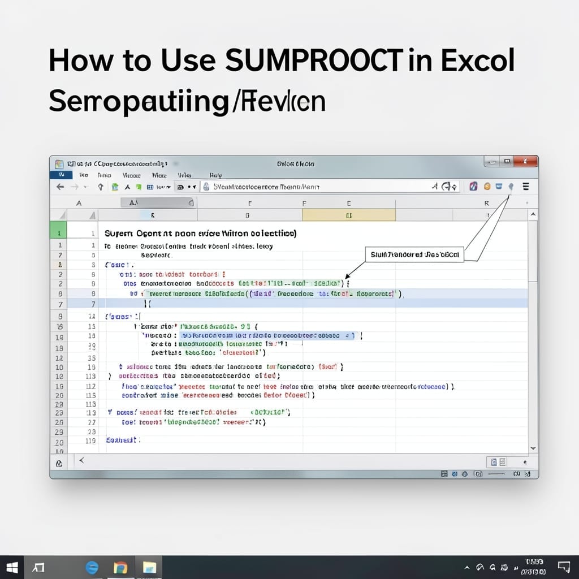
Task: Open the Name Box dropdown arrow
Action: click(x=191, y=203)
